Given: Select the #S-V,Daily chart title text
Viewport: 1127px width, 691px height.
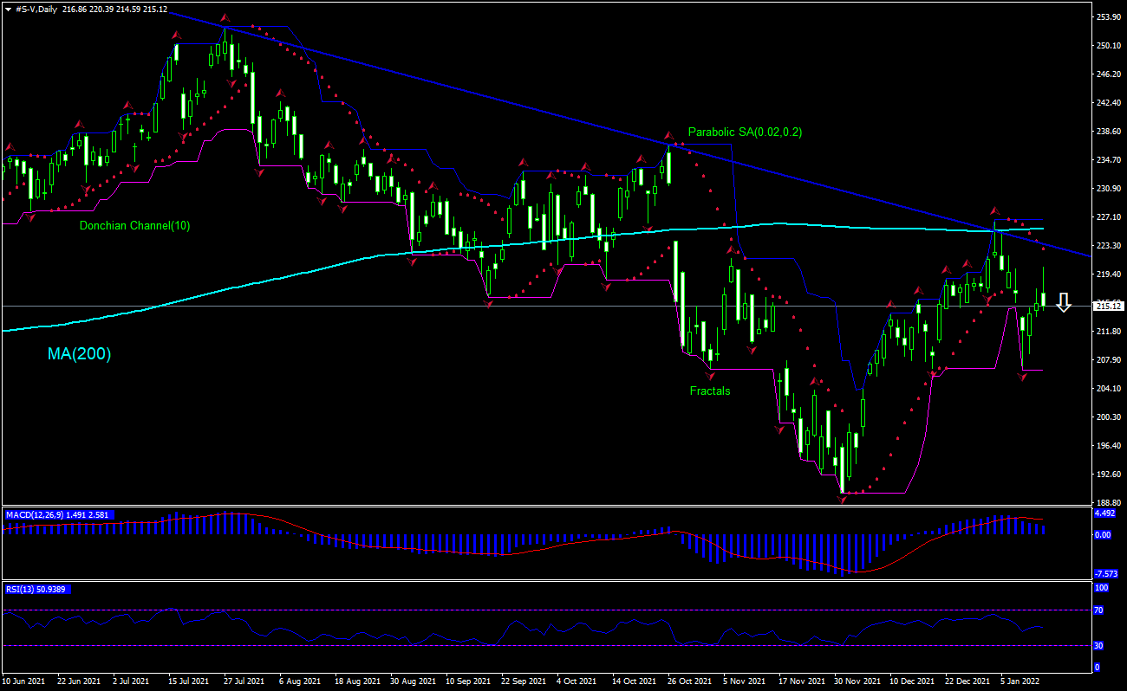Looking at the screenshot, I should 37,8.
